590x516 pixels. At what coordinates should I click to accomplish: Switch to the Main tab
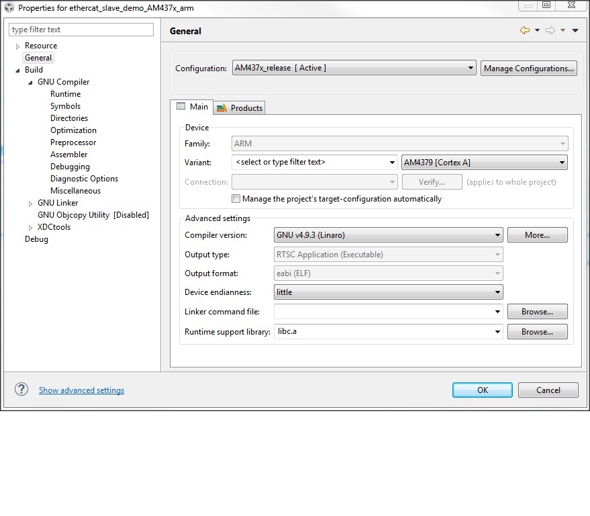click(x=192, y=107)
